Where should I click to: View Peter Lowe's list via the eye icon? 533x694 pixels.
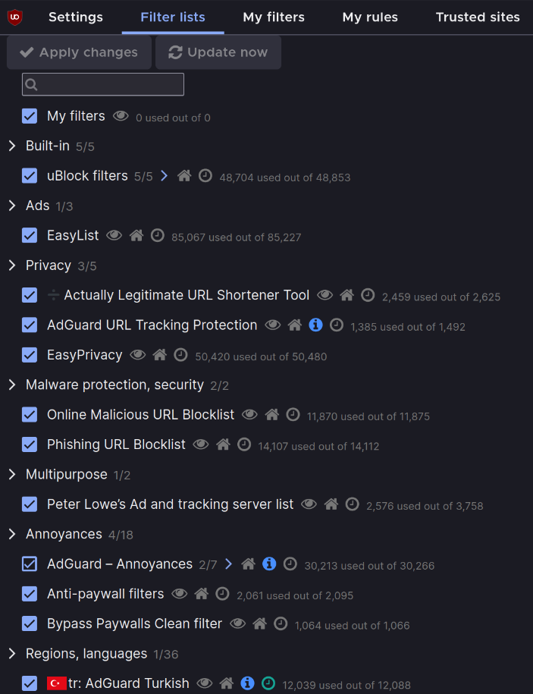click(309, 504)
